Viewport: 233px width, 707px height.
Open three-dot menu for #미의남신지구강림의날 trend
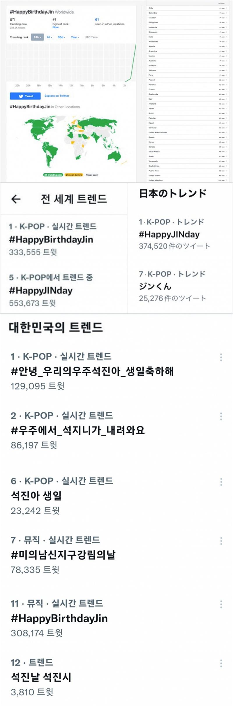221,541
